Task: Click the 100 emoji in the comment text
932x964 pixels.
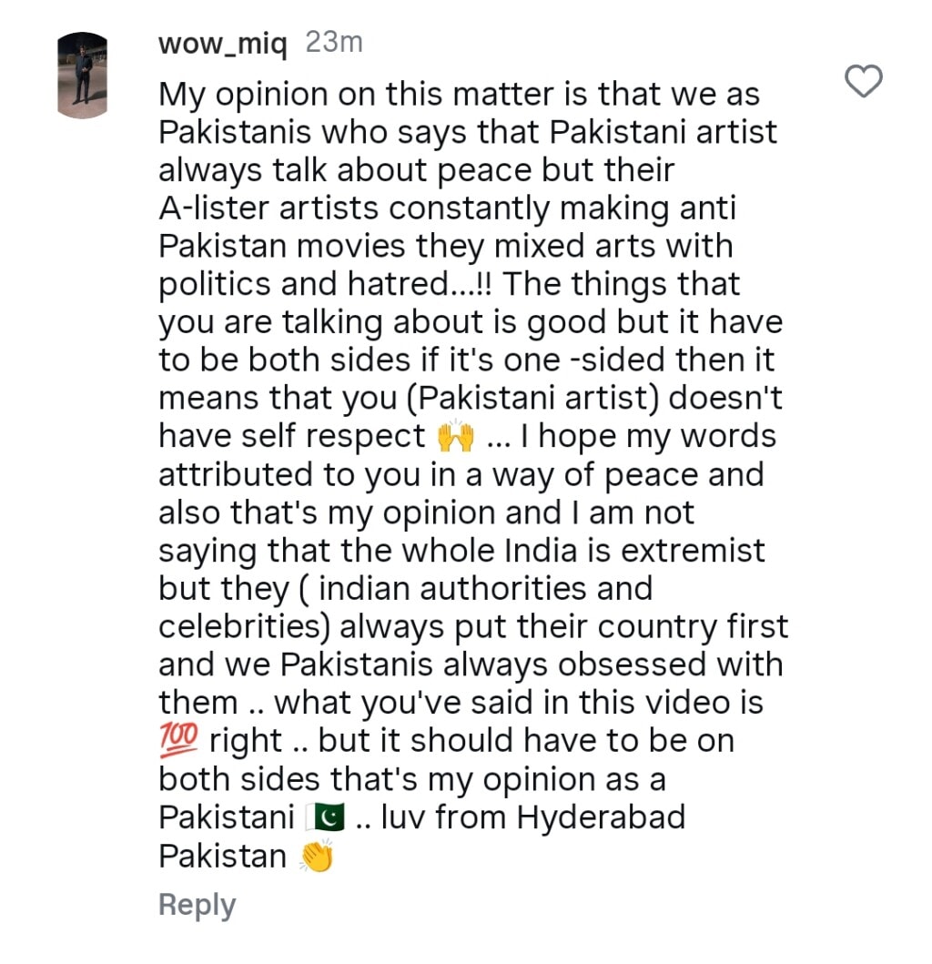Action: click(178, 740)
